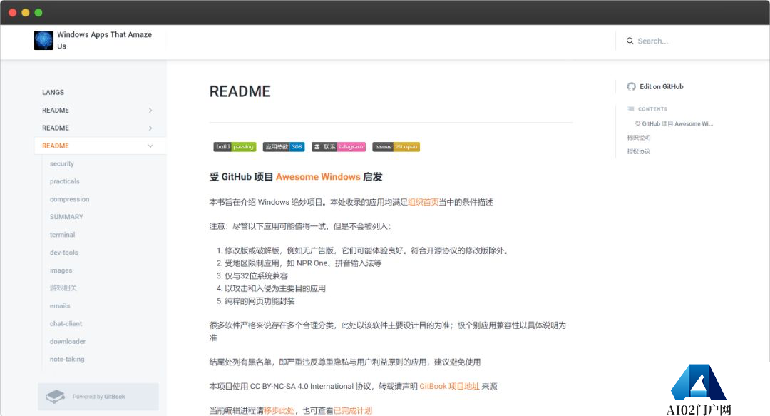Click the GitBook book icon in the sidebar footer
Viewport: 770px width, 416px height.
coord(56,396)
